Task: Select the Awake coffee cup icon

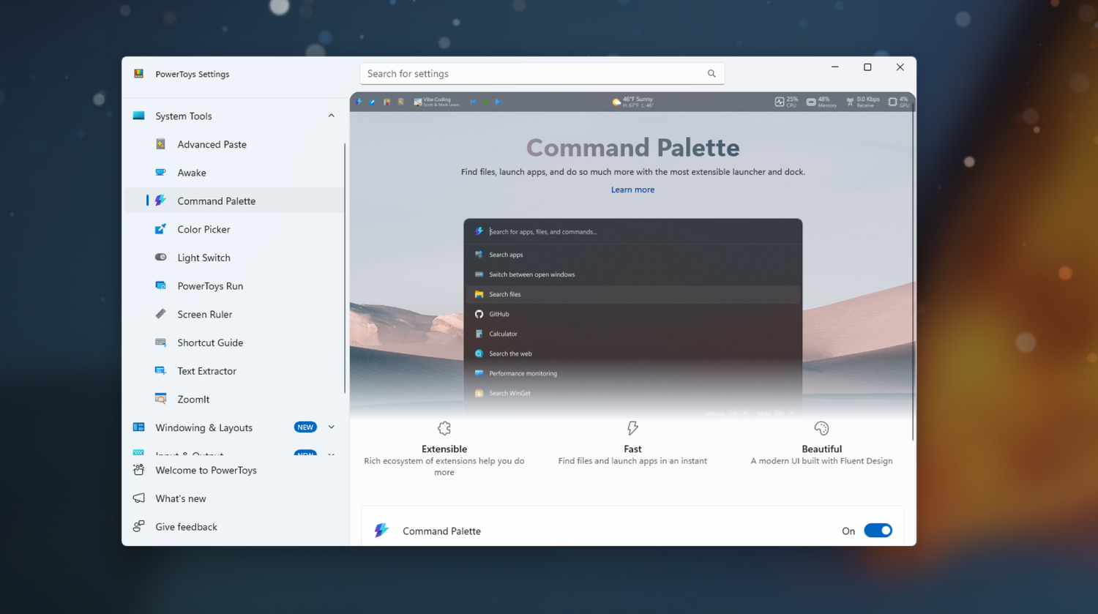Action: click(160, 173)
